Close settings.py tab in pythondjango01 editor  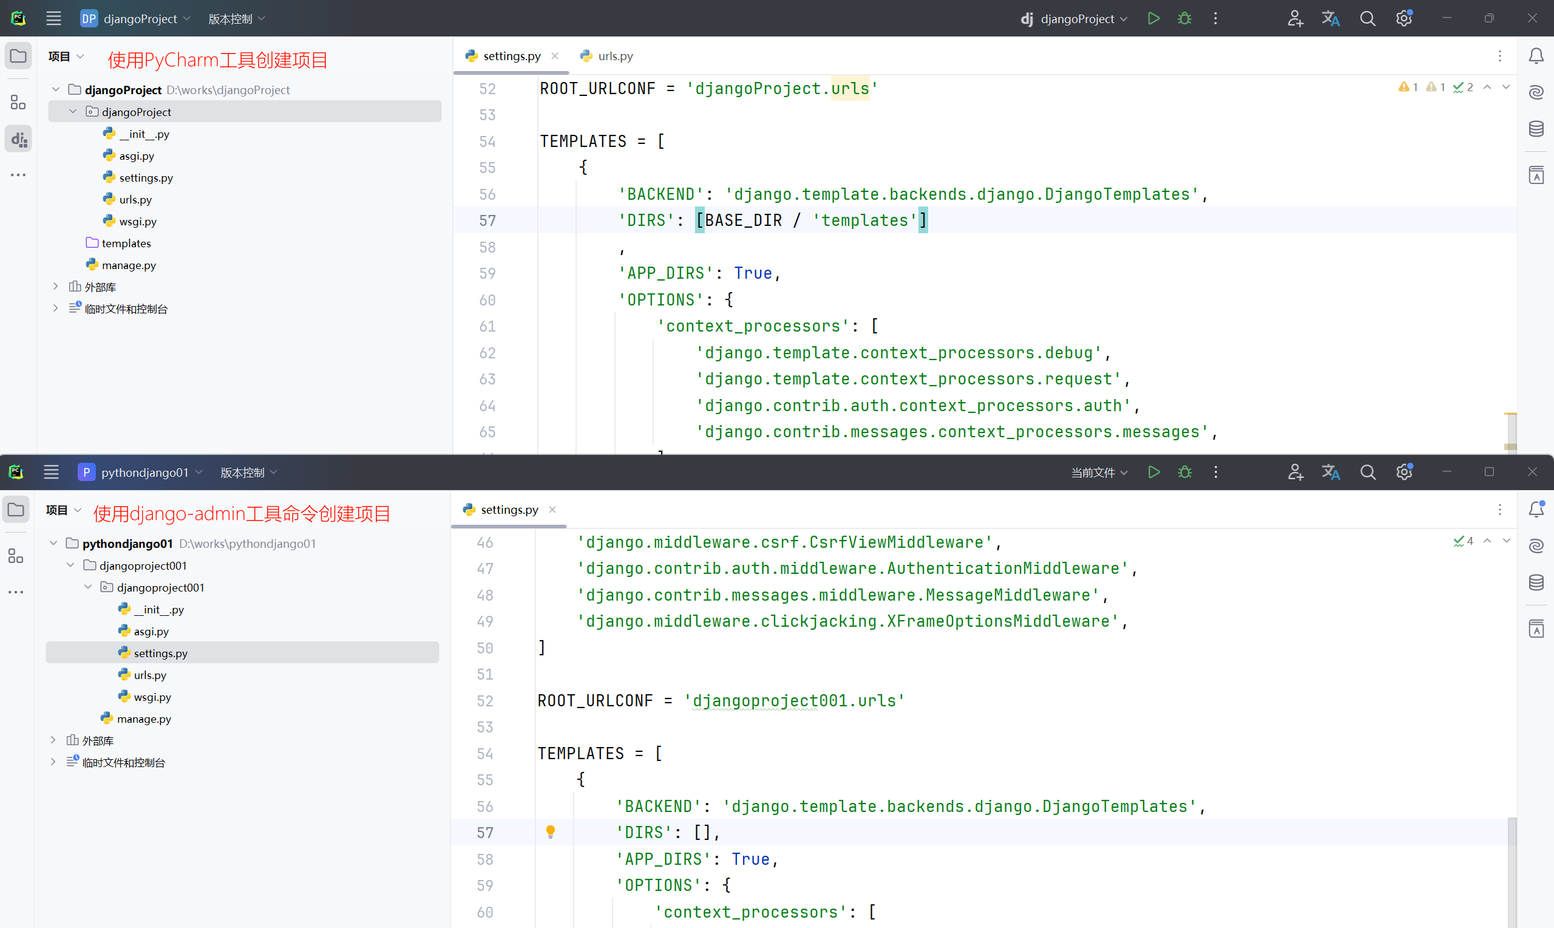[x=552, y=509]
